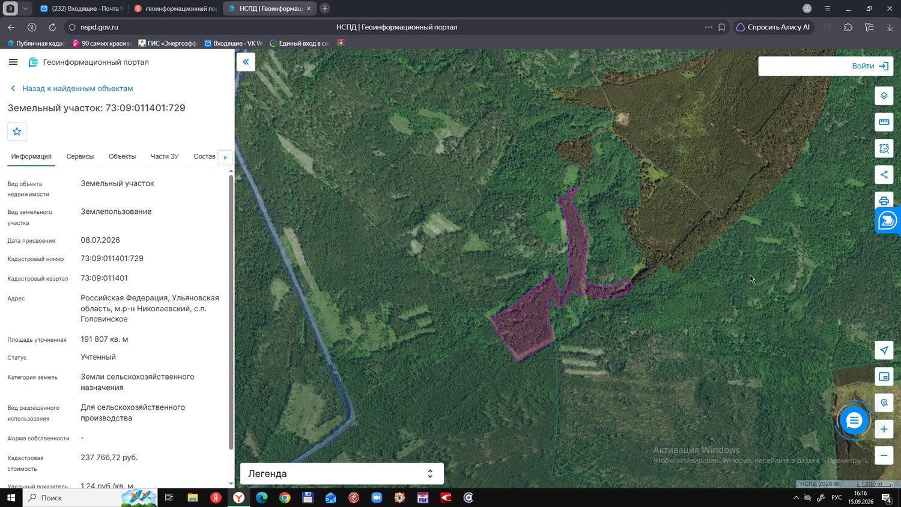Switch to the Сервисы tab
The image size is (901, 507).
tap(80, 156)
